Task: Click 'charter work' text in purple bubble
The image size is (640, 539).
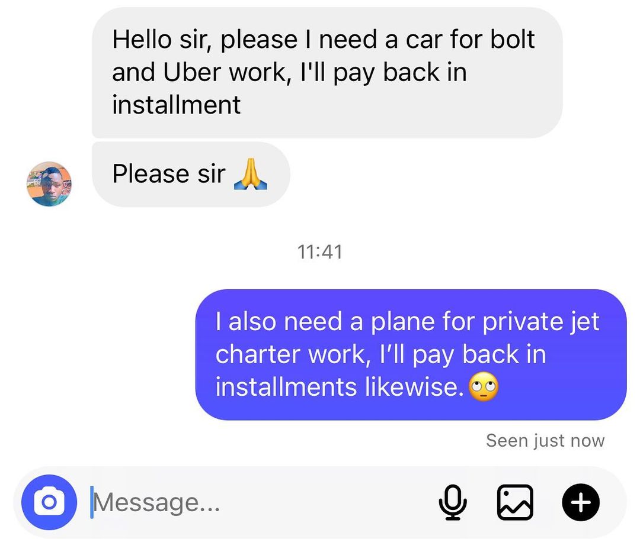Action: click(293, 354)
